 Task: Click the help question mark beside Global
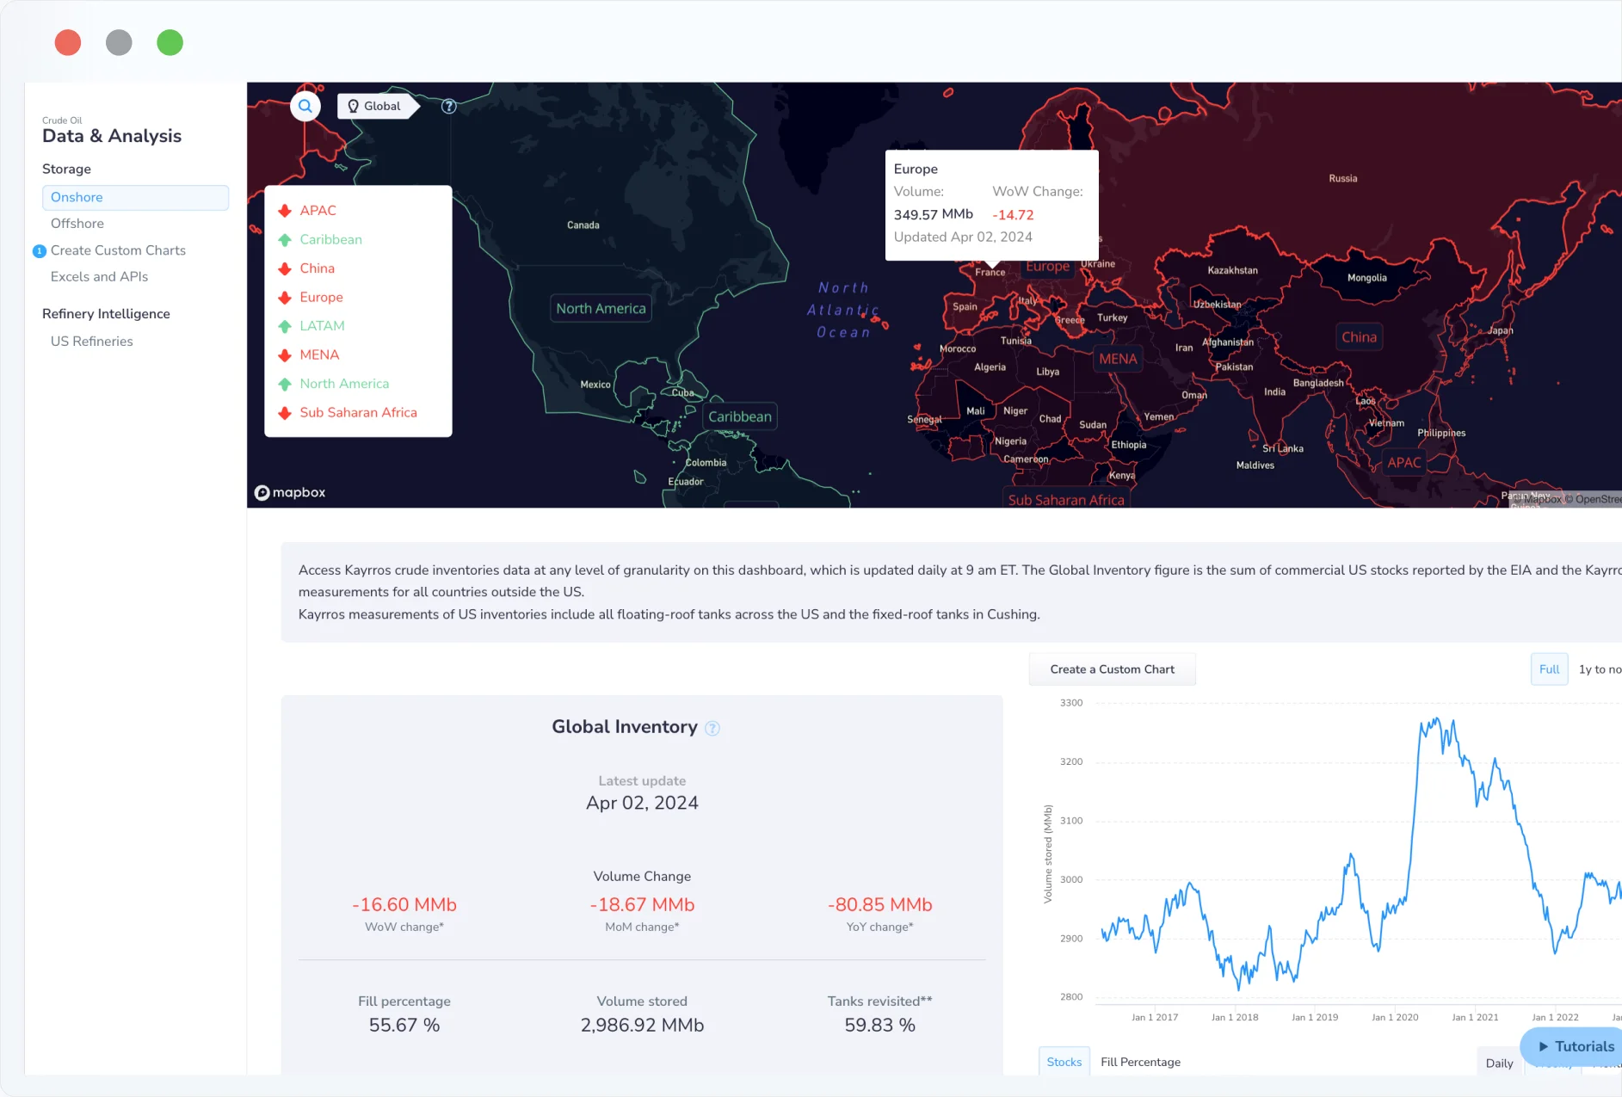[448, 107]
